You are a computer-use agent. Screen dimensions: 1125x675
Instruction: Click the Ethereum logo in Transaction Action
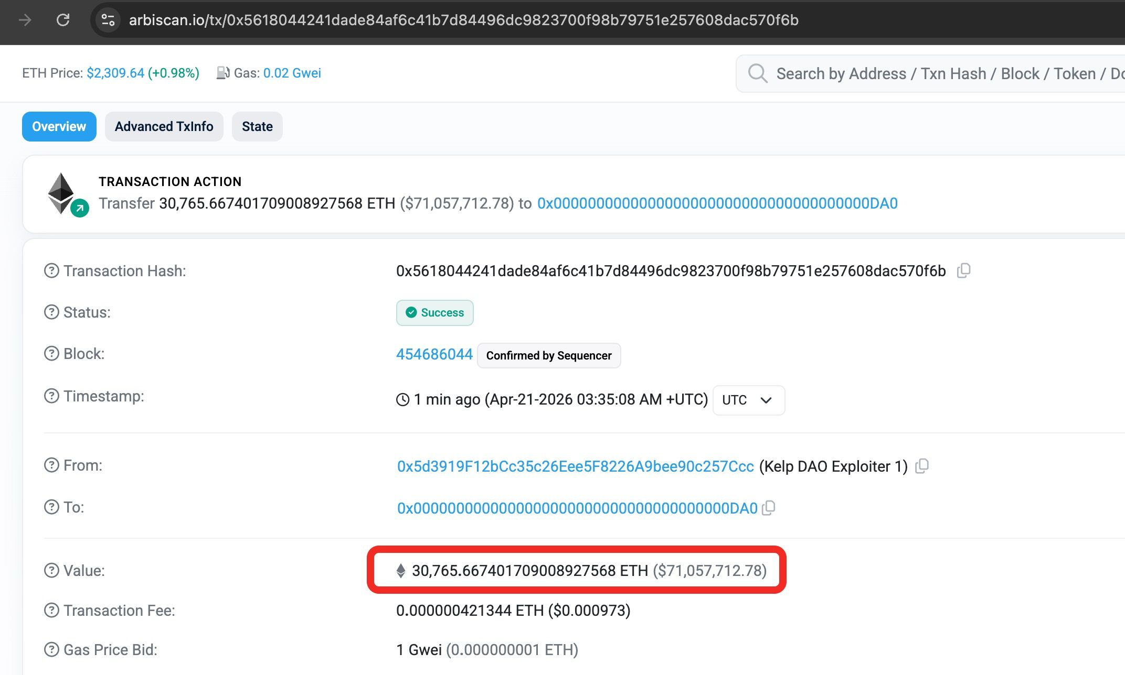[x=61, y=192]
